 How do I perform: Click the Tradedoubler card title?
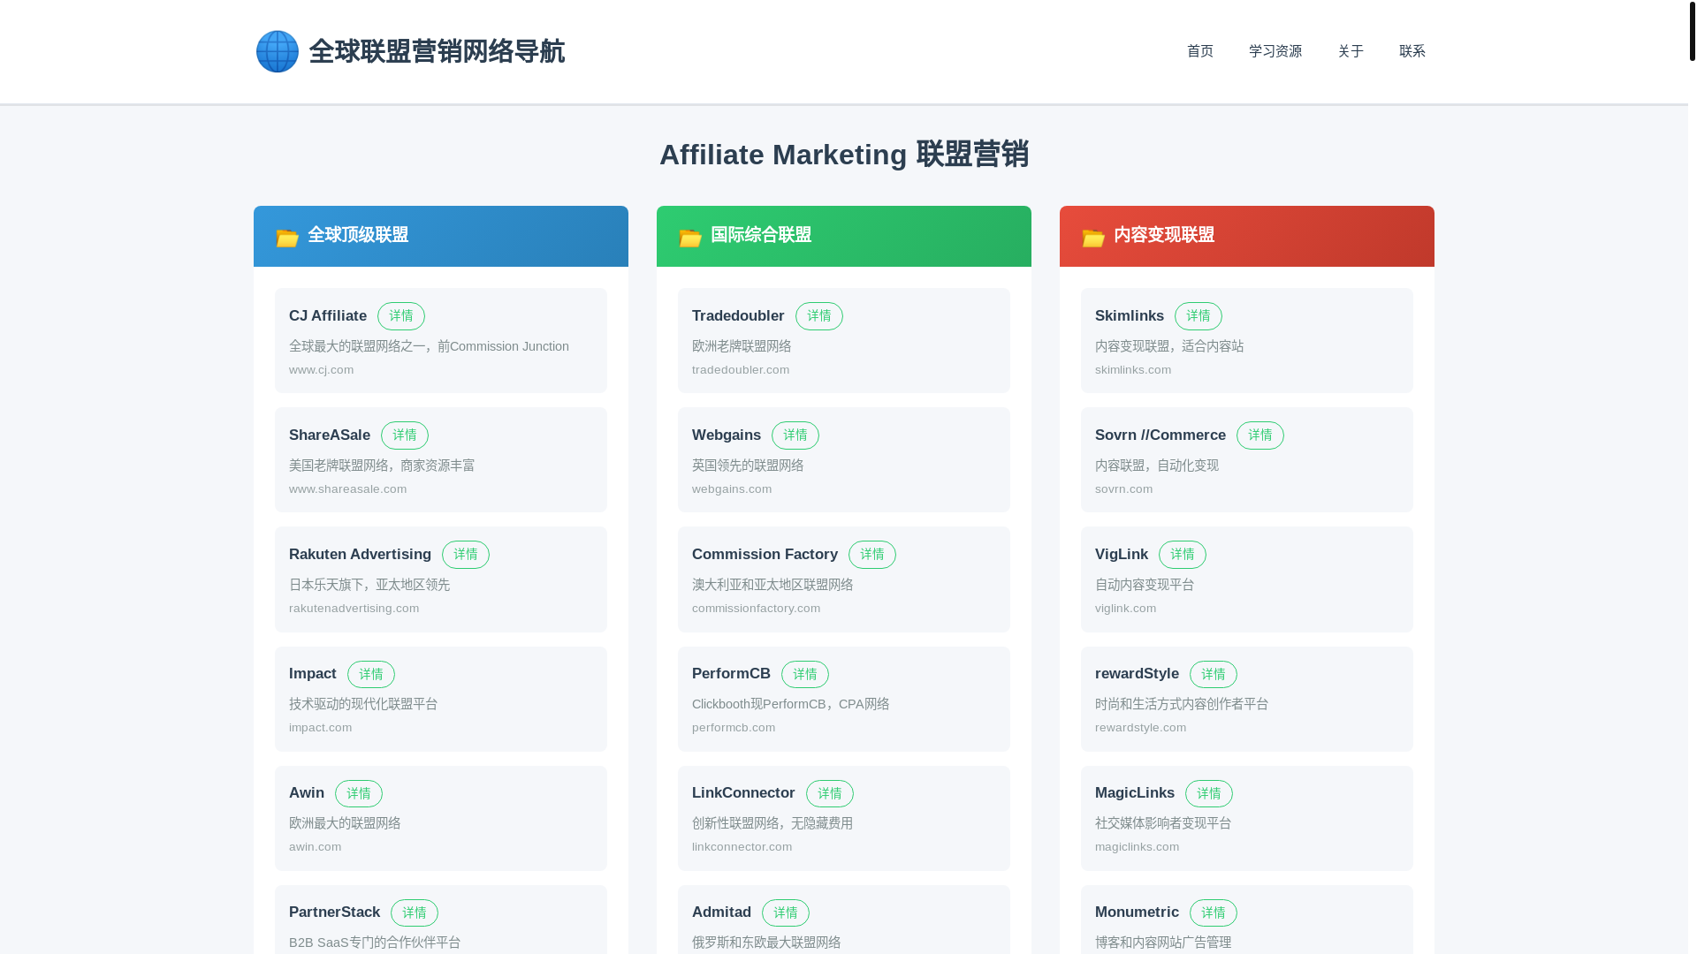click(738, 316)
